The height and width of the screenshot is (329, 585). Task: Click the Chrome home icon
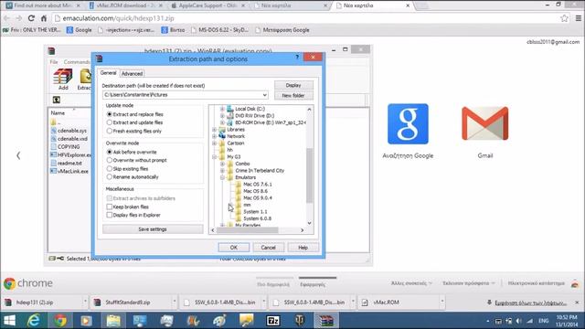pyautogui.click(x=44, y=18)
